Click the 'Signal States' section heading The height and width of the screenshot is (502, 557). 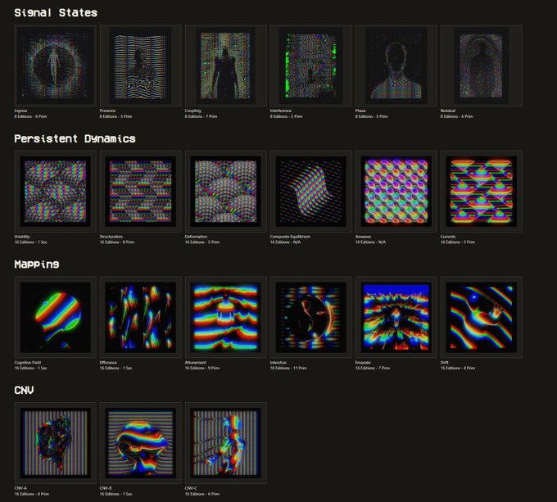pyautogui.click(x=56, y=13)
